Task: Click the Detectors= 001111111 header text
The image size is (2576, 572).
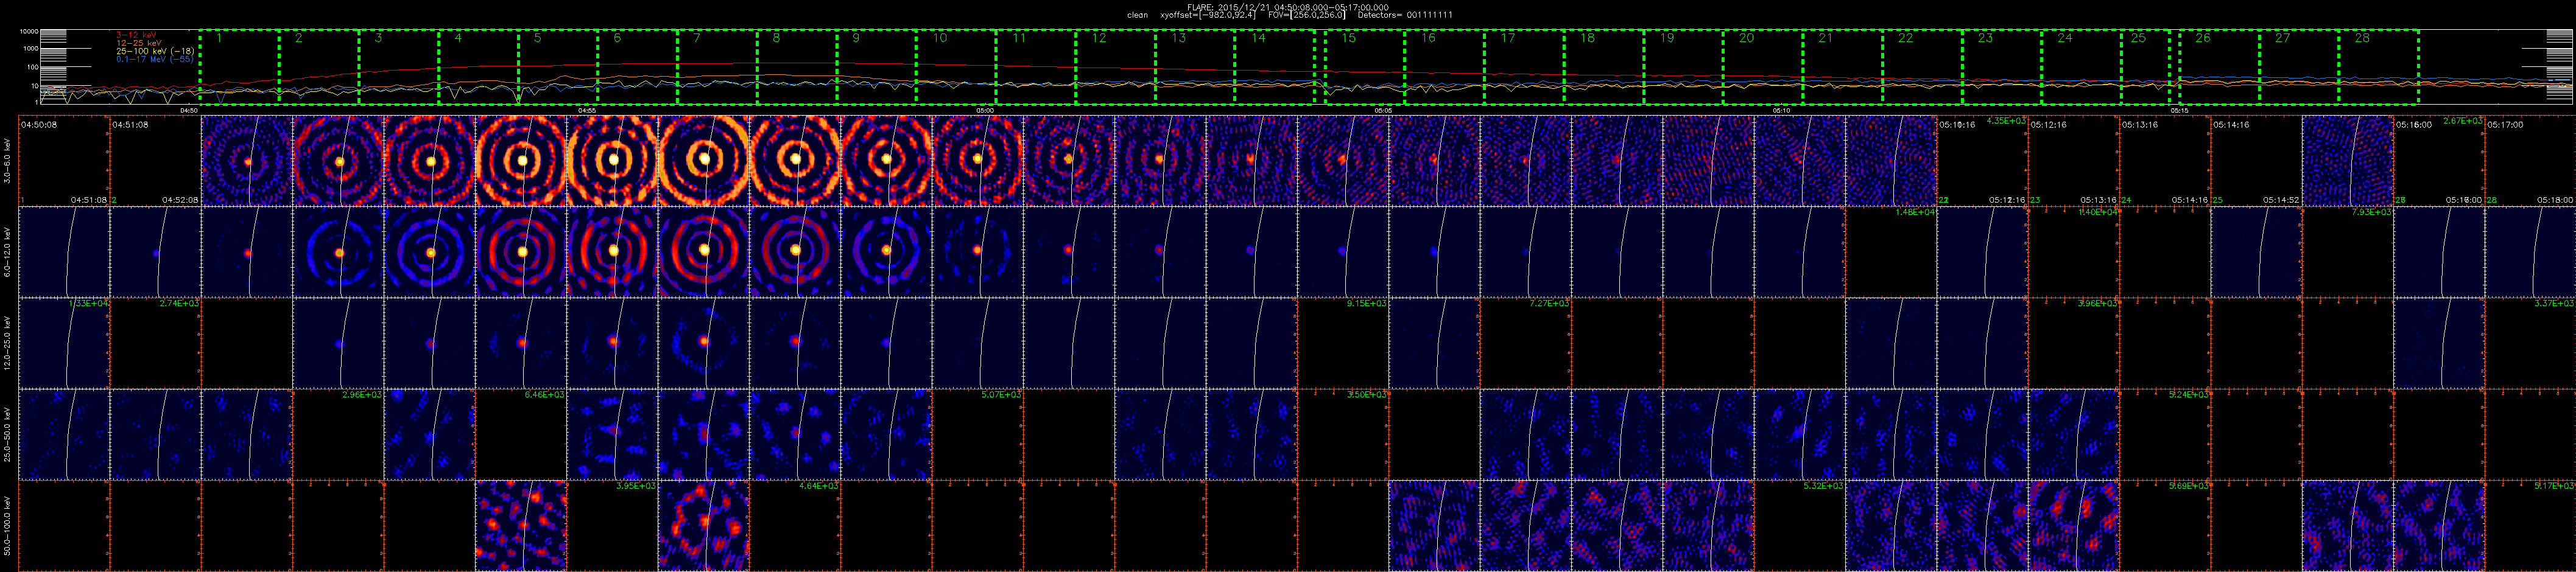Action: pyautogui.click(x=1405, y=15)
